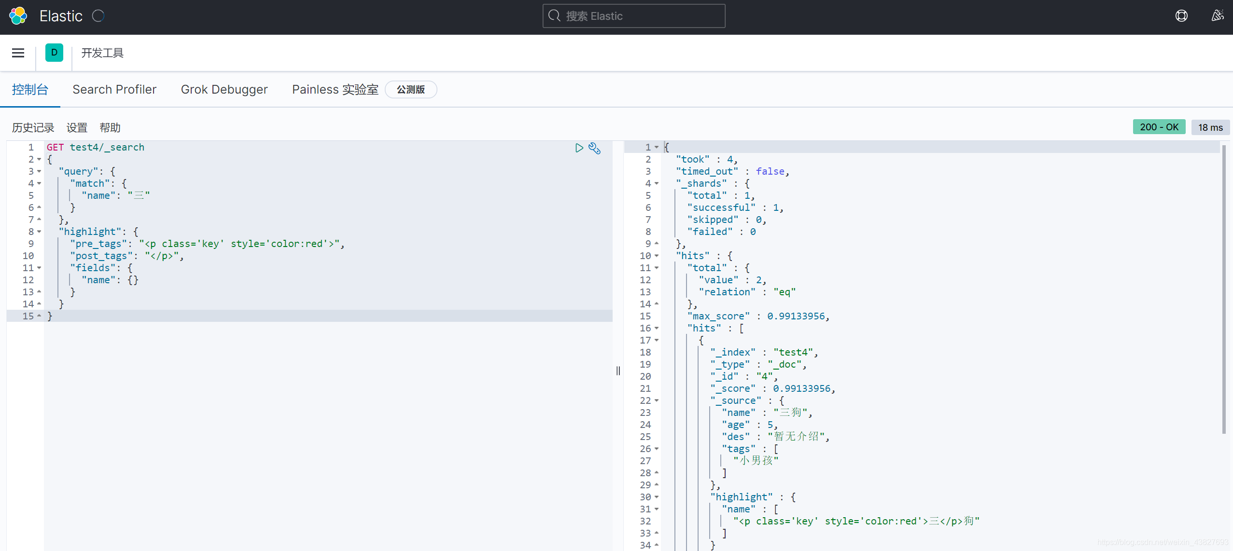Collapse the "_source" fold at line 22
1233x551 pixels.
tap(657, 400)
